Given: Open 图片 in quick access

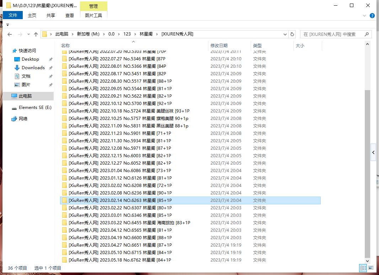Looking at the screenshot, I should pyautogui.click(x=26, y=85).
